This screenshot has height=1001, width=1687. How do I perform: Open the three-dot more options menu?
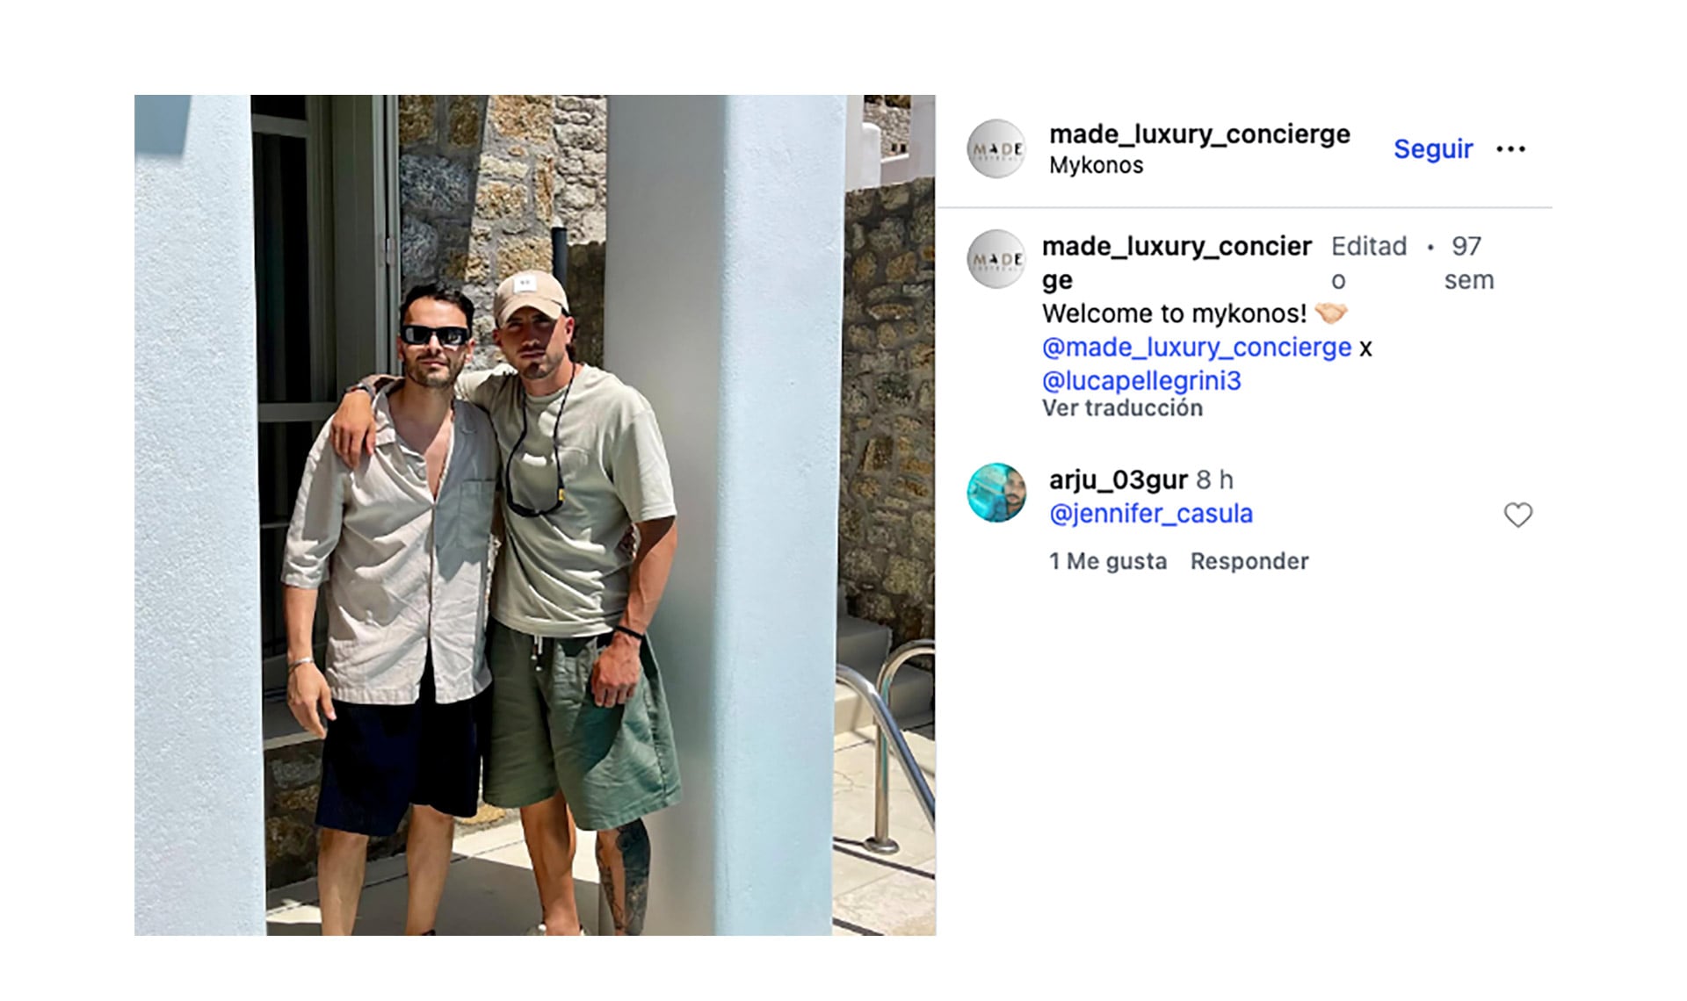[1510, 149]
